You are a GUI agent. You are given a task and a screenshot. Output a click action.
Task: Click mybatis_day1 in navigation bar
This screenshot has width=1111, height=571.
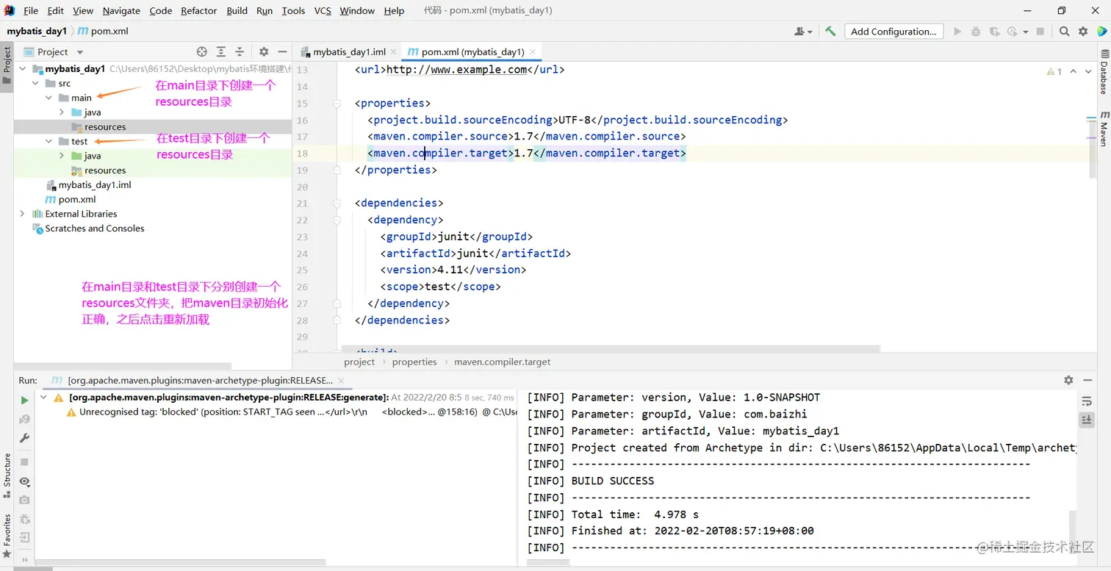(37, 31)
